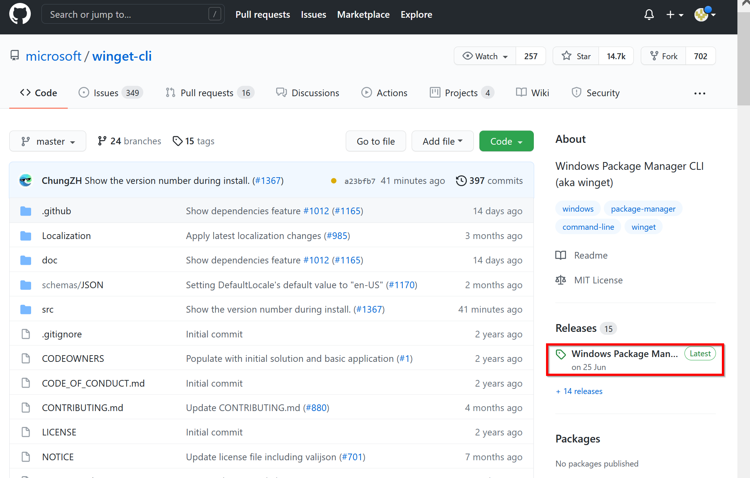Click the Go to file button

[x=376, y=141]
